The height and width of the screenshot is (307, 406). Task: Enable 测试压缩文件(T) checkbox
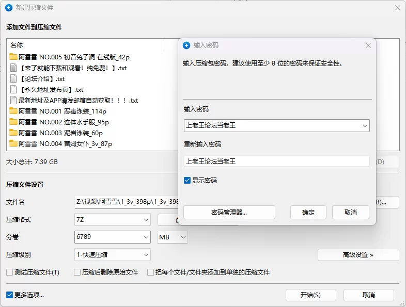(x=9, y=272)
